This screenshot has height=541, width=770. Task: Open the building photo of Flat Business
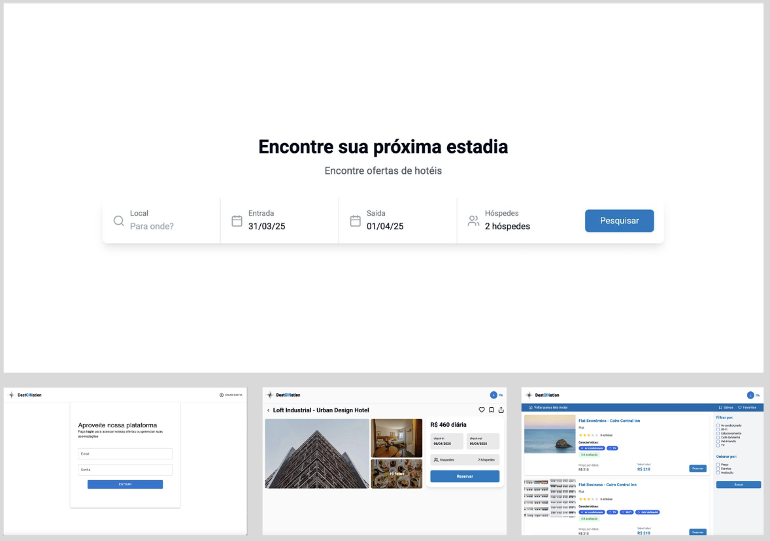coord(550,498)
